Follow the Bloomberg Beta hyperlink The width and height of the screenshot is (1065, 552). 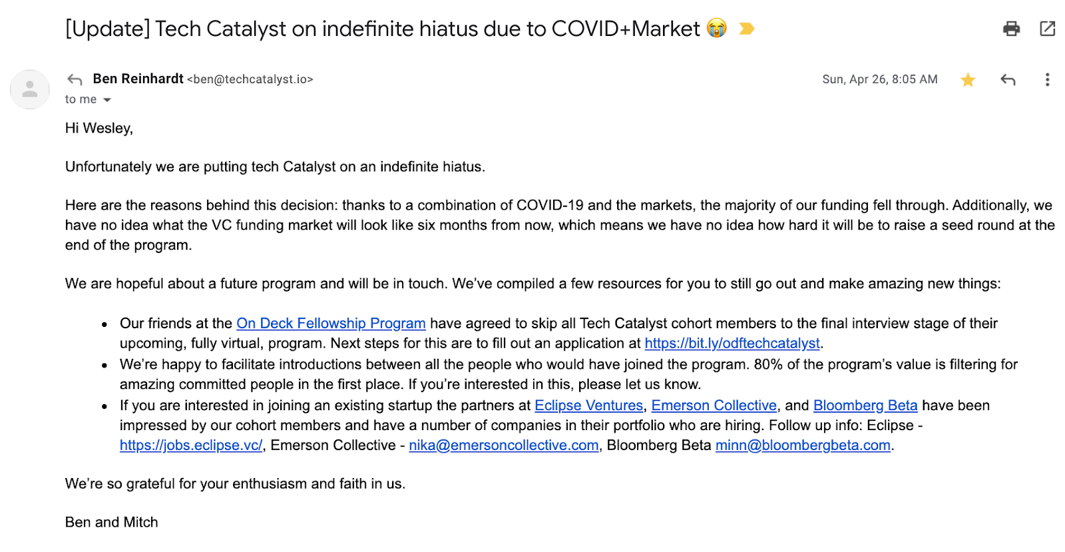coord(865,406)
